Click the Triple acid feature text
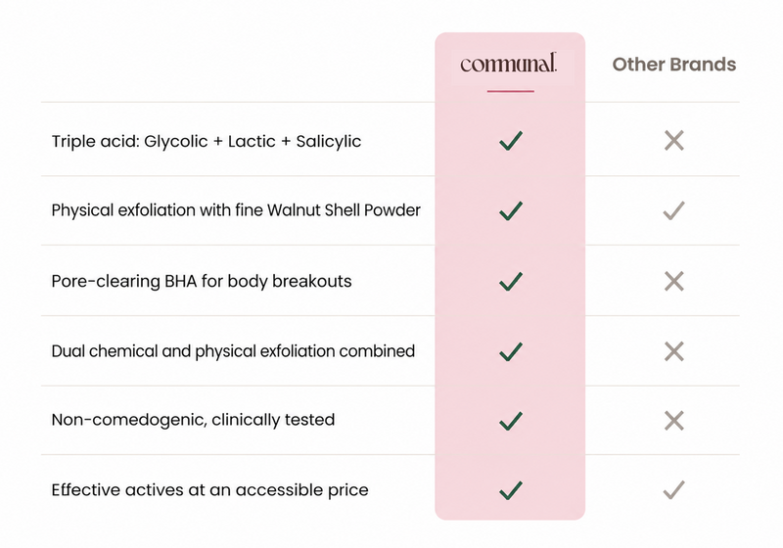783x548 pixels. [207, 141]
